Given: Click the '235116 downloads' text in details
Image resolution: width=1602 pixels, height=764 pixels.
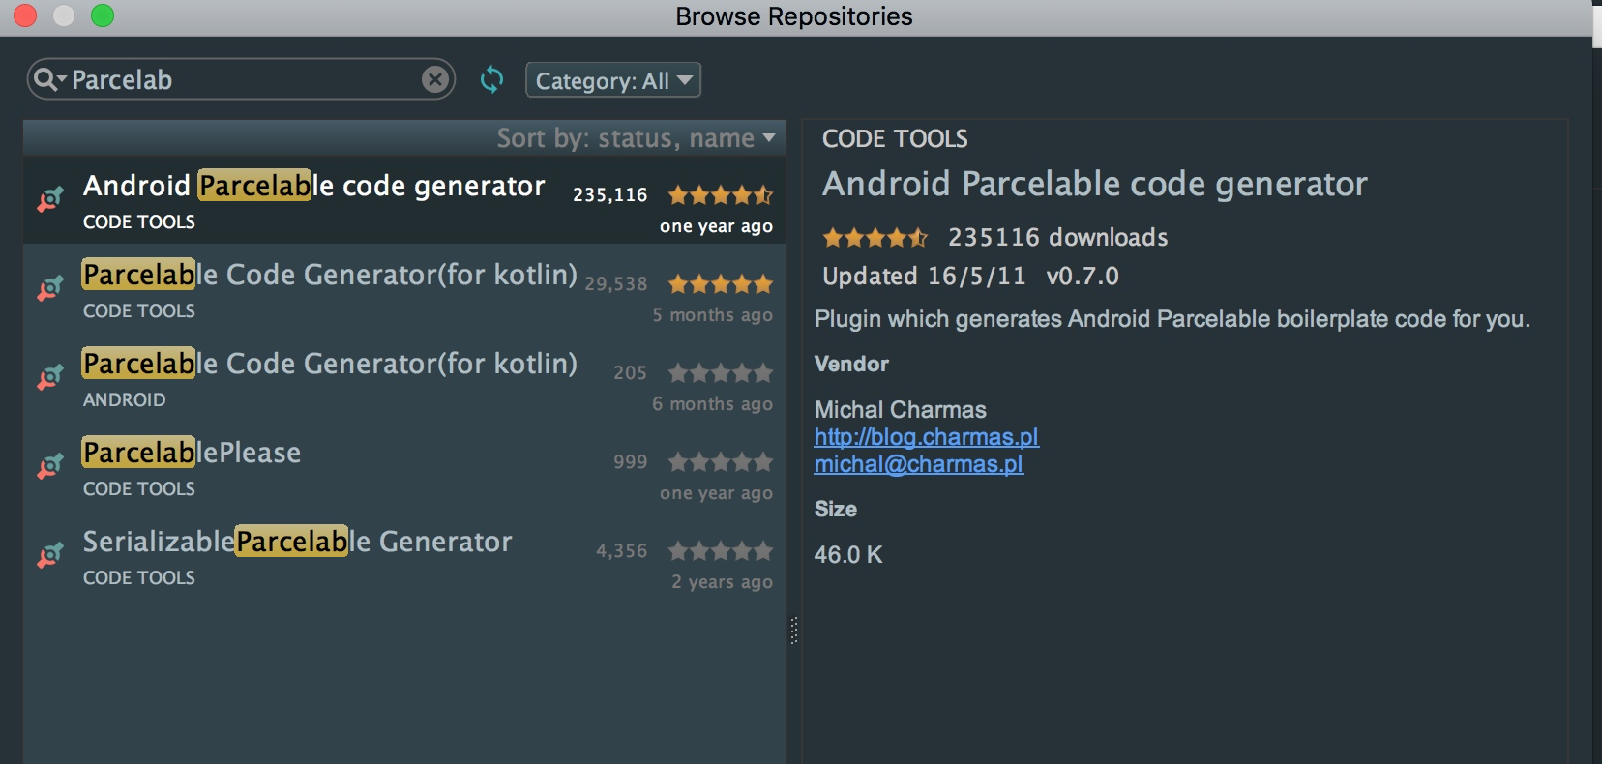Looking at the screenshot, I should point(1058,238).
